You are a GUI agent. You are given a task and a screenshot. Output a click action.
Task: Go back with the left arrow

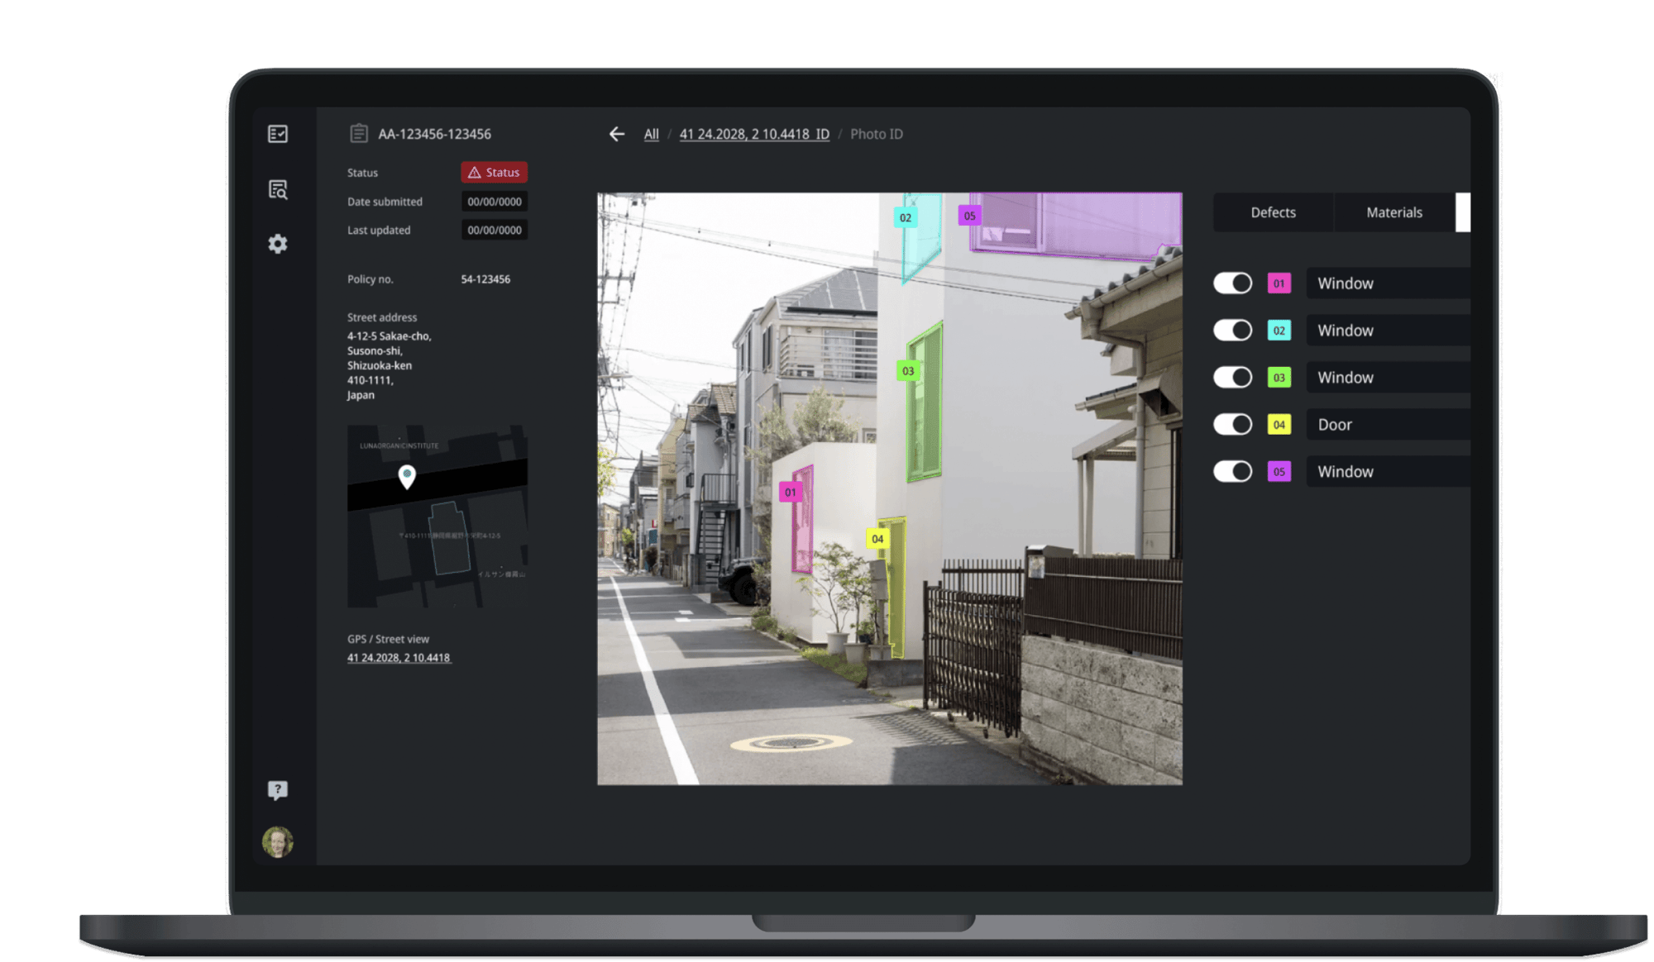coord(617,134)
